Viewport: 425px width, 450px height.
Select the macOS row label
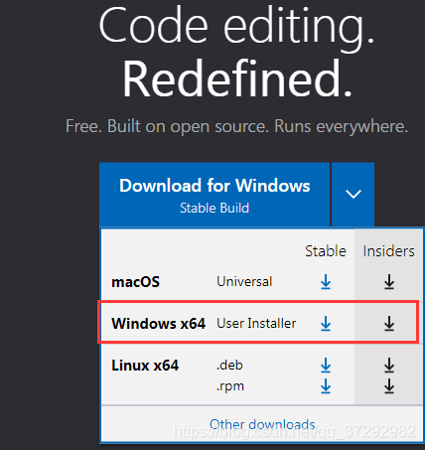click(136, 282)
